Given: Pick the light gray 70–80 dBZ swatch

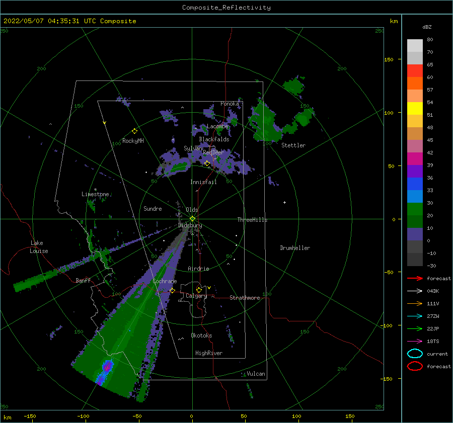Looking at the screenshot, I should [415, 45].
